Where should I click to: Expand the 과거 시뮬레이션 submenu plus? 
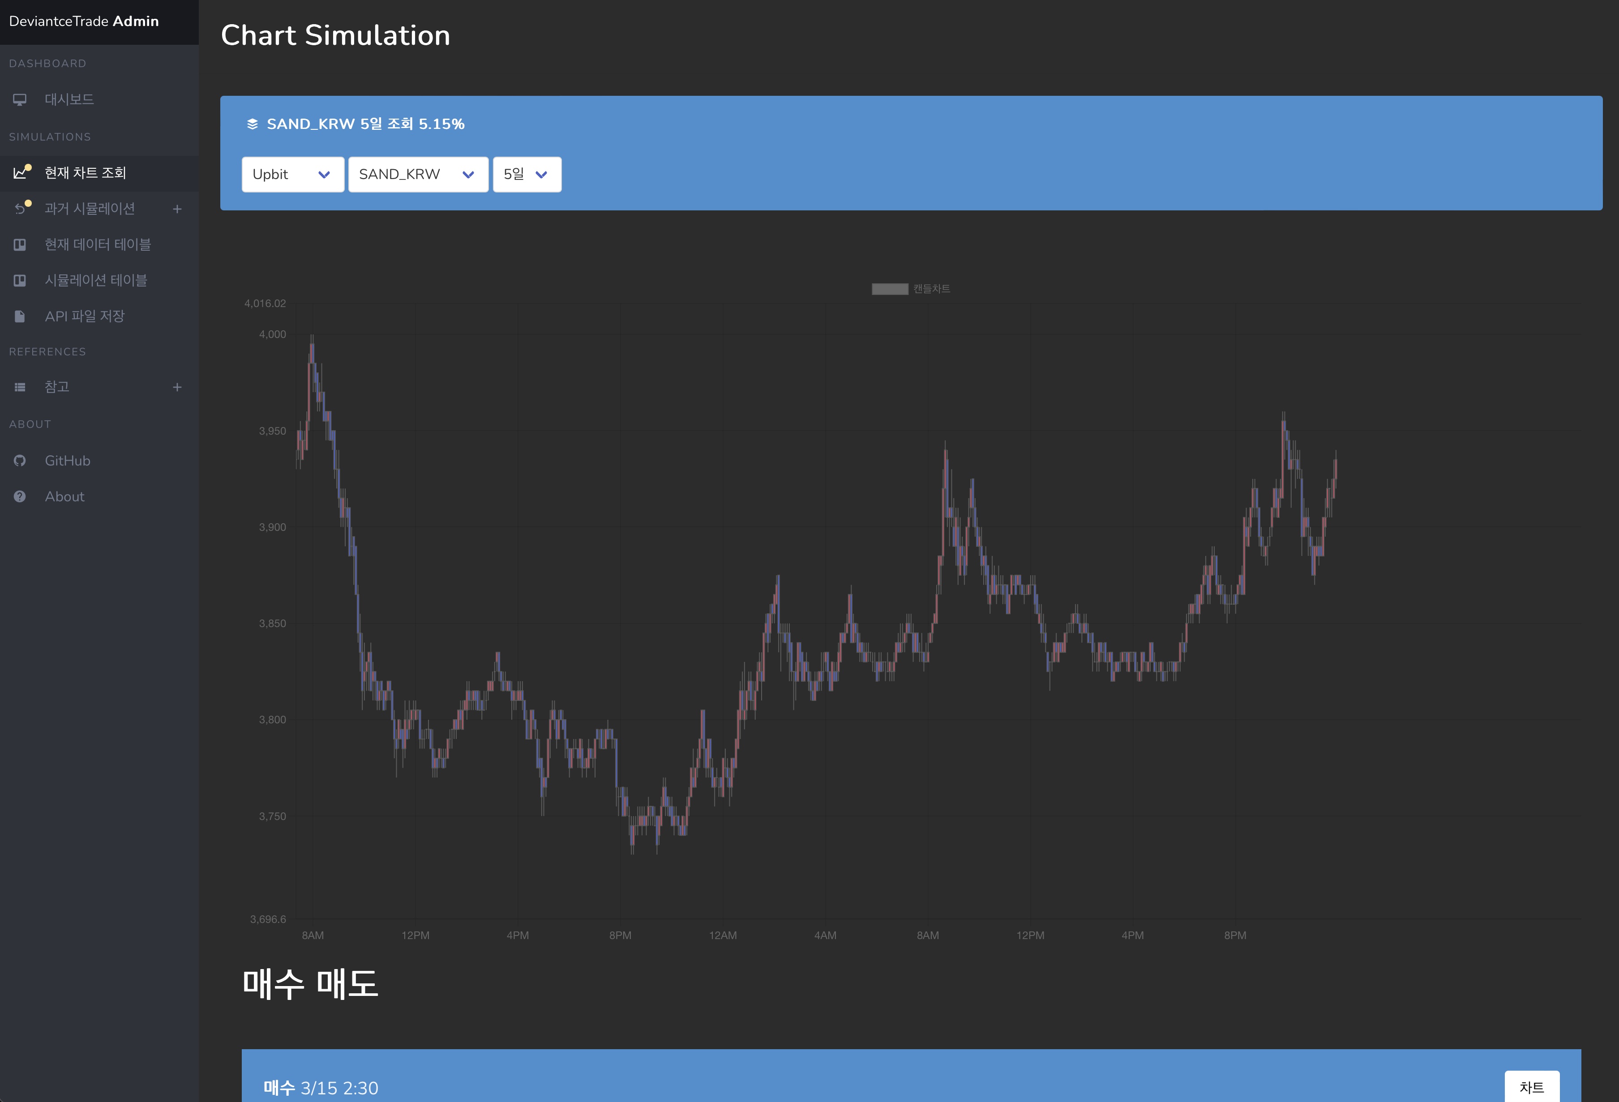tap(177, 209)
